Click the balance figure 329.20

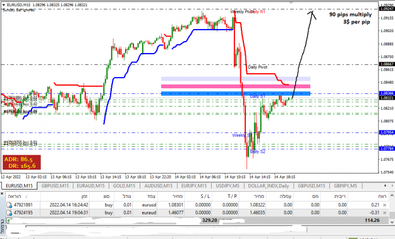210,221
